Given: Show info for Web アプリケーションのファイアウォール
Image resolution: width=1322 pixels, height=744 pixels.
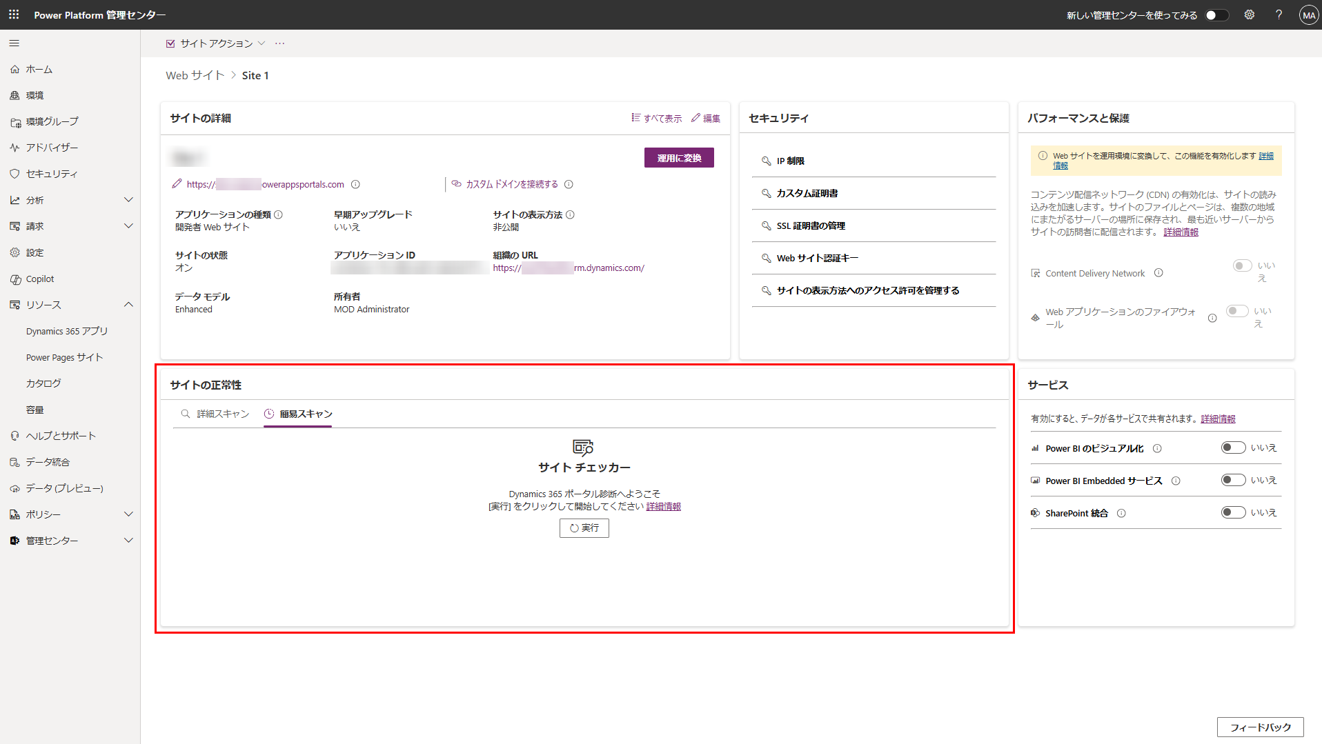Looking at the screenshot, I should click(1212, 318).
